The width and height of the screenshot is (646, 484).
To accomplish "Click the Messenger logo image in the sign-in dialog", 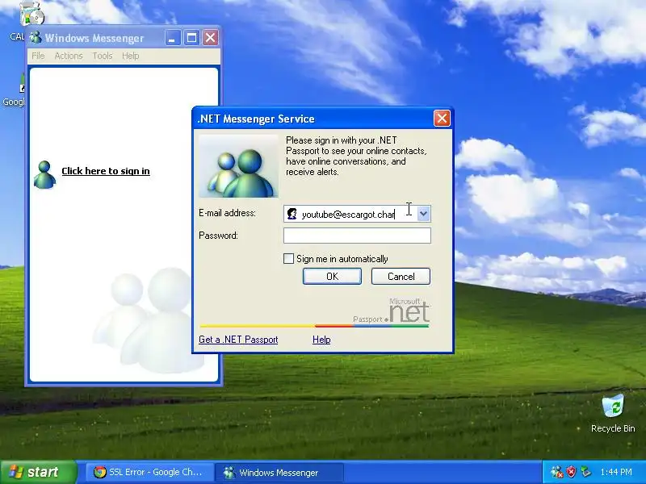I will click(x=238, y=166).
